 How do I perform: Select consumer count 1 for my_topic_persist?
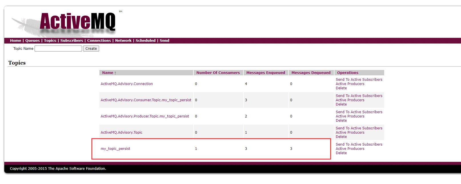[x=196, y=149]
